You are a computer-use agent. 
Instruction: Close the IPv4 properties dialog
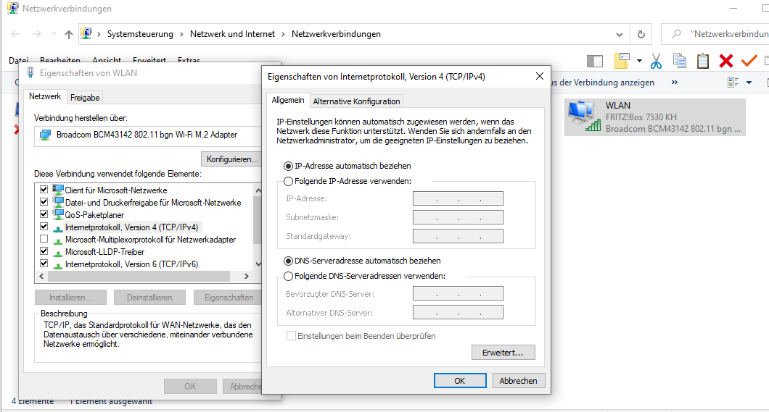click(540, 76)
